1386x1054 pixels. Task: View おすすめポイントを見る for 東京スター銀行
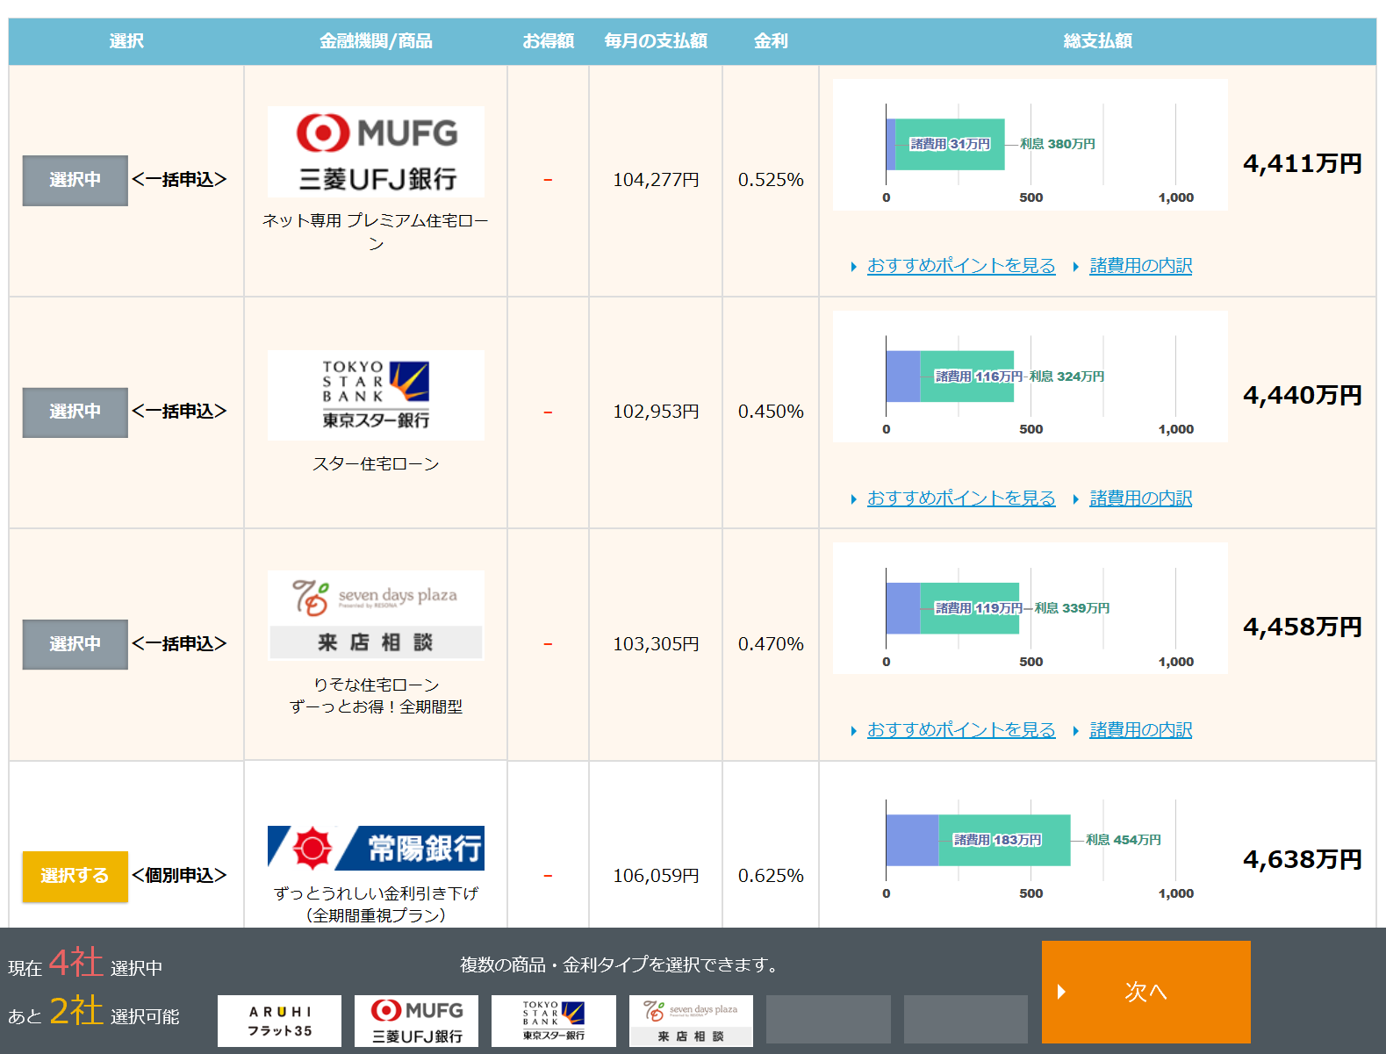pos(961,498)
